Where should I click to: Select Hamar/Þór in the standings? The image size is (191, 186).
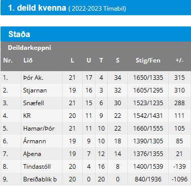pyautogui.click(x=39, y=129)
